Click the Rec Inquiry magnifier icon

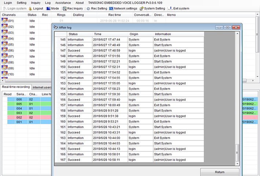pyautogui.click(x=65, y=8)
